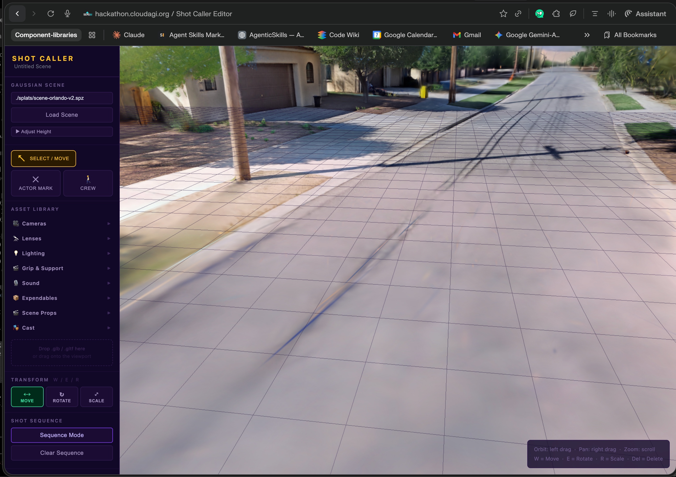676x477 pixels.
Task: Open browser extensions puzzle icon
Action: tap(556, 14)
